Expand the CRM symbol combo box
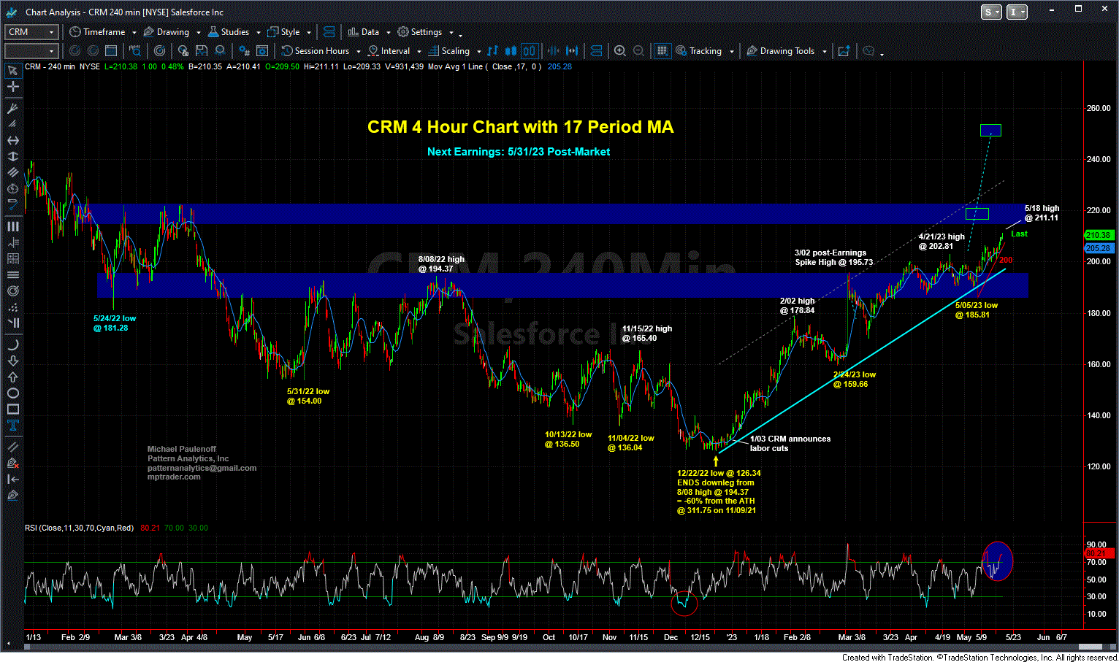1119x662 pixels. click(x=51, y=32)
